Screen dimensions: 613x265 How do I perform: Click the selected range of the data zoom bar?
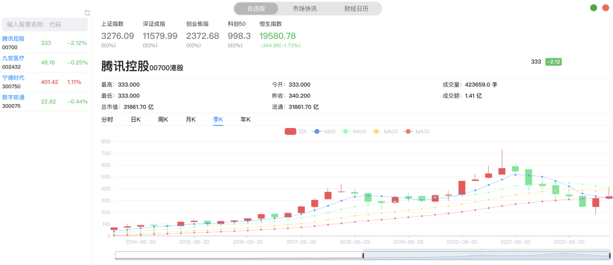(x=486, y=255)
